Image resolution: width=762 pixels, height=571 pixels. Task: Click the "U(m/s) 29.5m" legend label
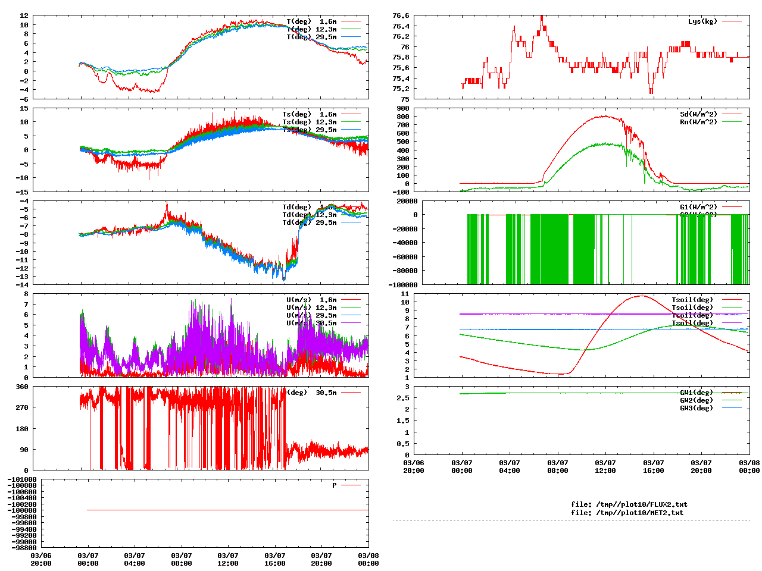coord(311,315)
